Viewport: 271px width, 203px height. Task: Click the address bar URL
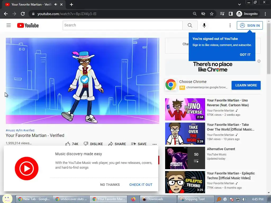pyautogui.click(x=67, y=14)
